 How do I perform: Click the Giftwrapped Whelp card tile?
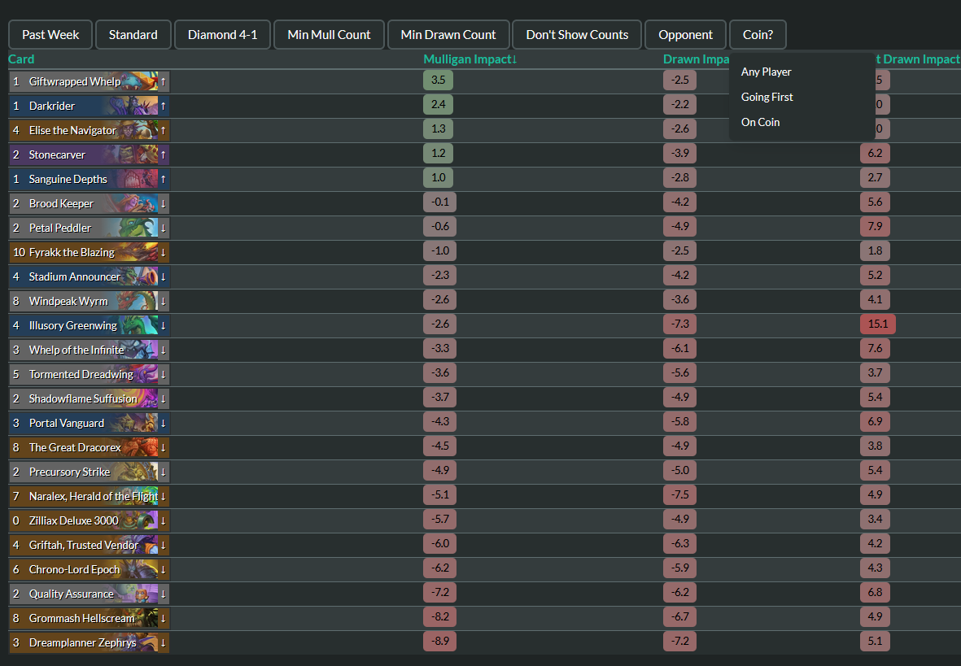coord(89,81)
